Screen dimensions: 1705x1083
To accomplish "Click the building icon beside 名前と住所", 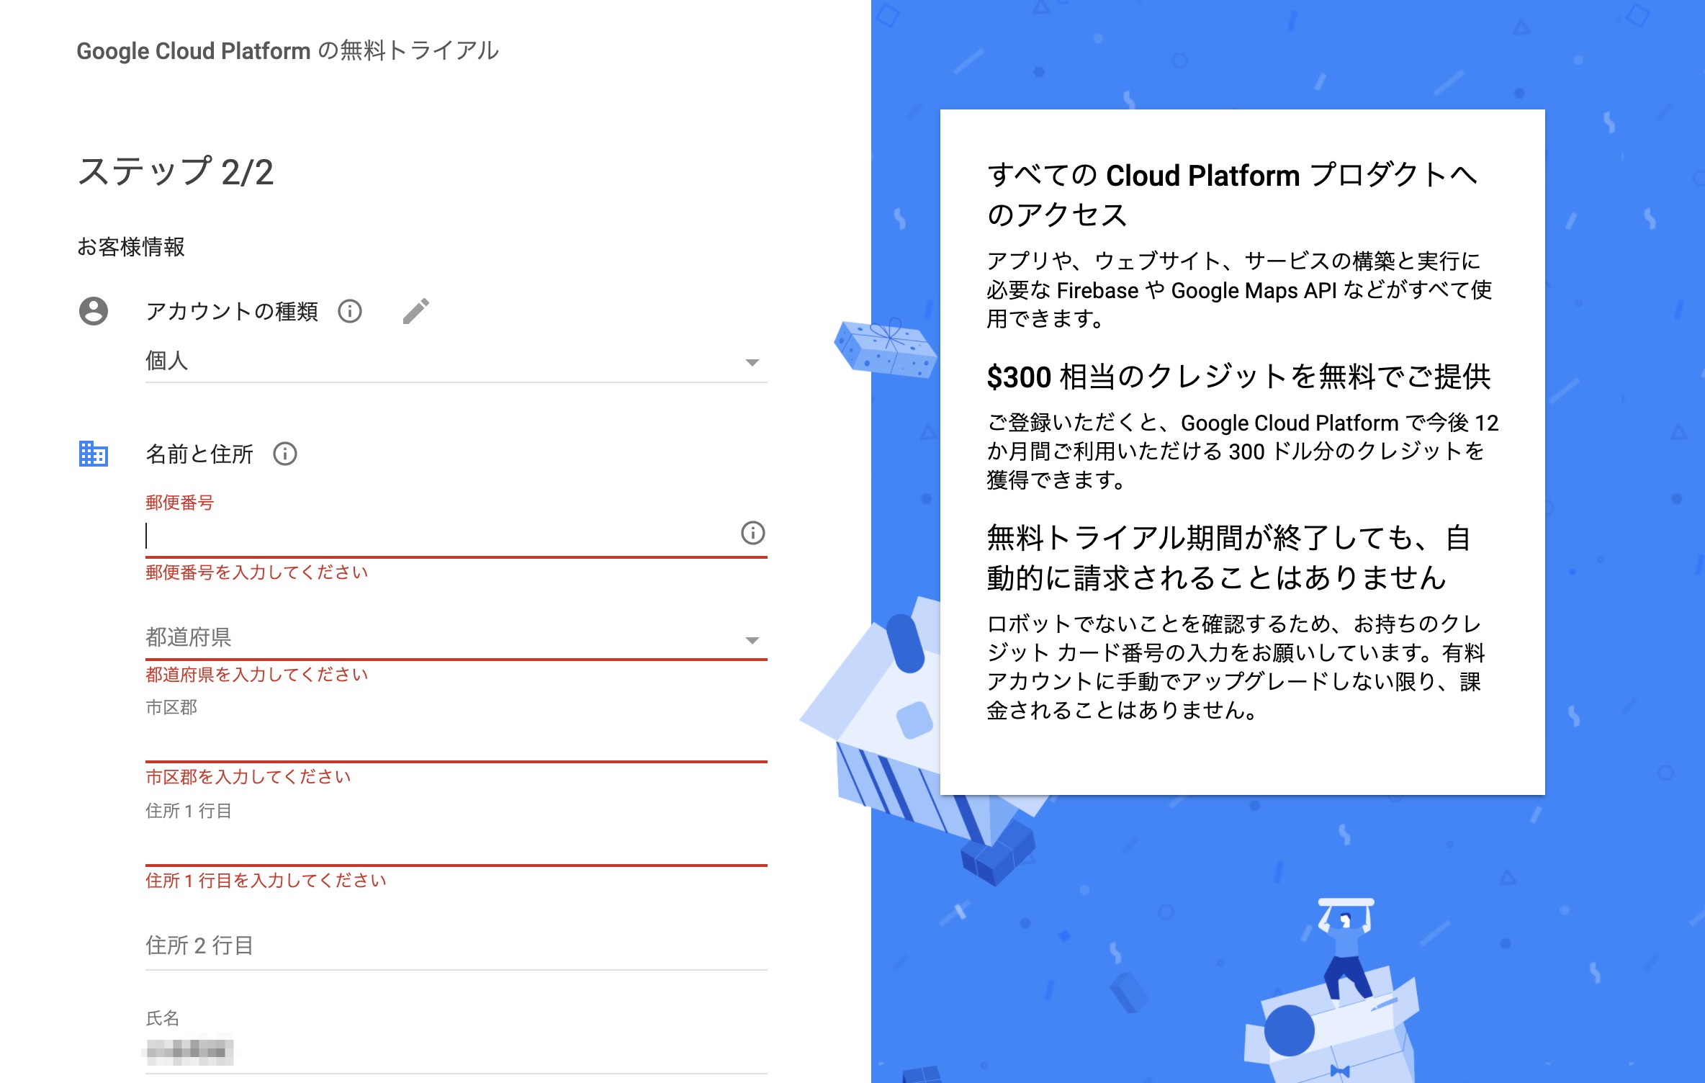I will coord(94,454).
